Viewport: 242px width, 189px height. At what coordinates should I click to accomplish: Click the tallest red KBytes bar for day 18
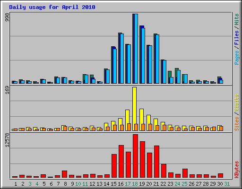click(135, 156)
